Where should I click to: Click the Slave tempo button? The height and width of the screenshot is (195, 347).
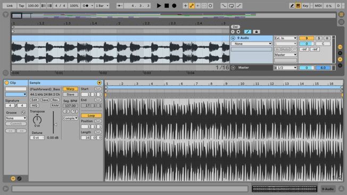[70, 94]
